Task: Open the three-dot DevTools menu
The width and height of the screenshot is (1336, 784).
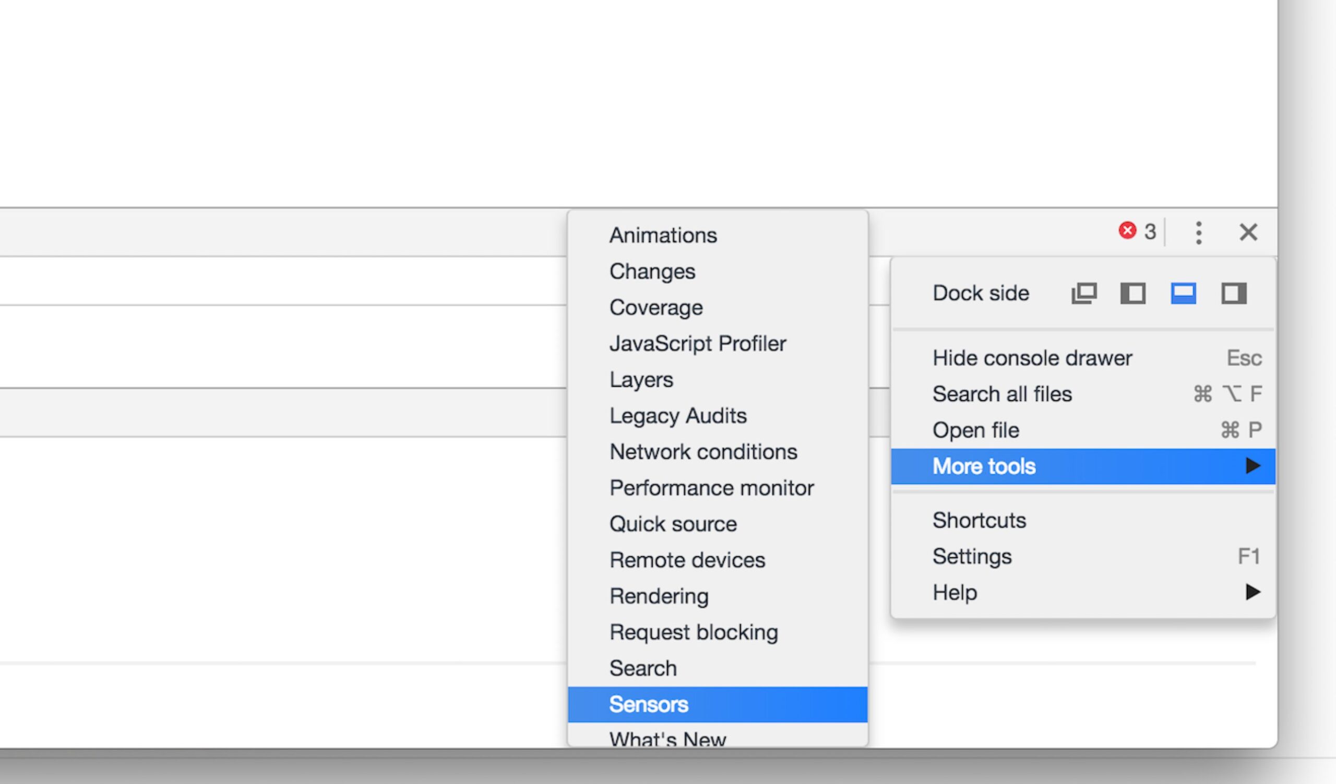Action: coord(1198,233)
